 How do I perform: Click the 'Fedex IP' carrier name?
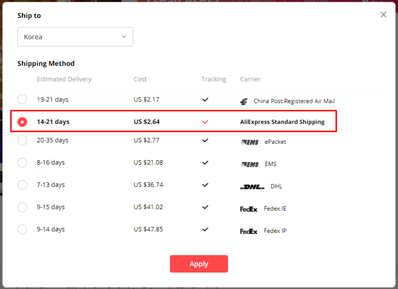275,231
